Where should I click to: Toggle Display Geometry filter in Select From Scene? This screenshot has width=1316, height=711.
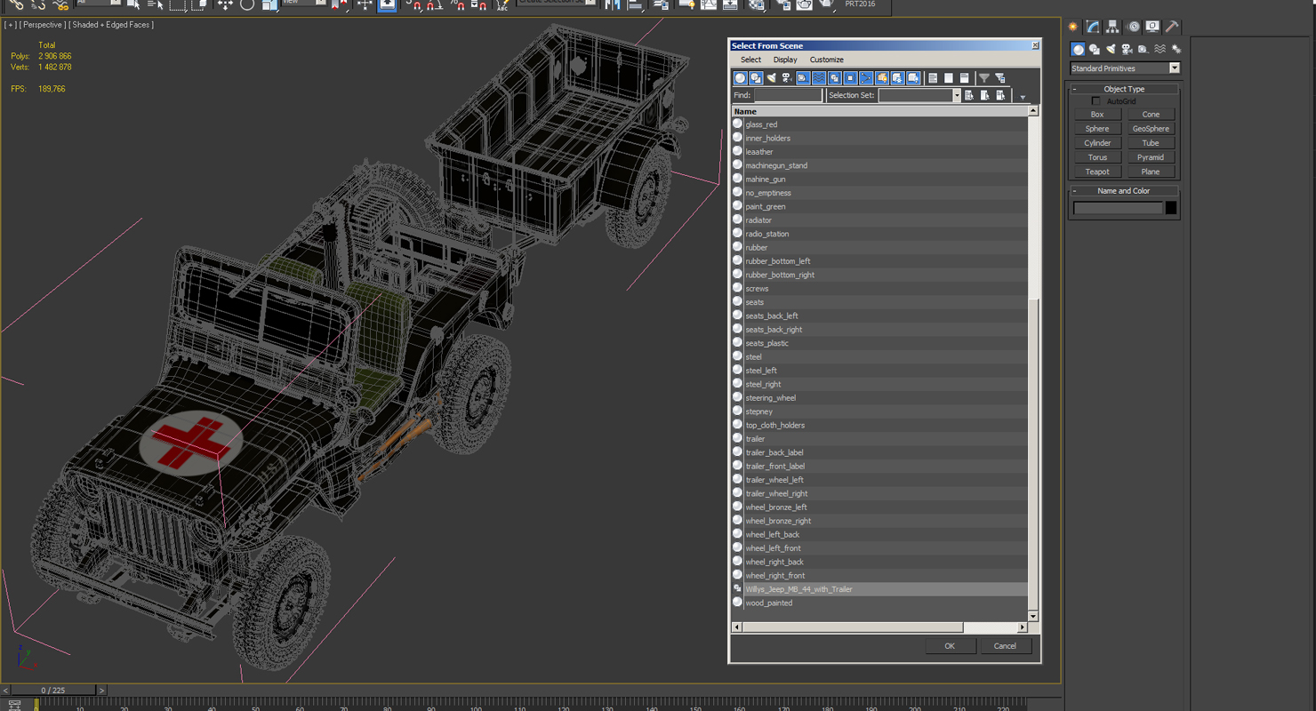coord(740,78)
